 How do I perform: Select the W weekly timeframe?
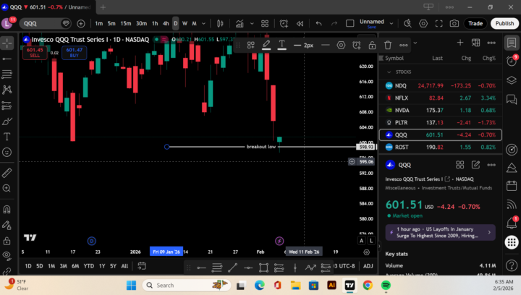185,24
